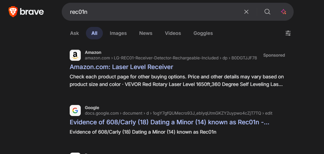
Task: Switch to the Ask tab
Action: [x=75, y=33]
